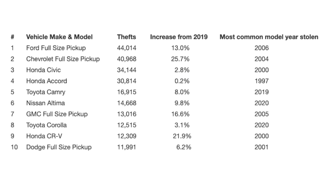The image size is (324, 182).
Task: Click the 21.9% increase for Honda CR-V
Action: pyautogui.click(x=182, y=136)
